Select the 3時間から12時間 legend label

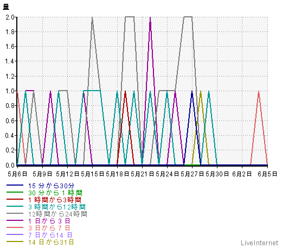(x=57, y=207)
